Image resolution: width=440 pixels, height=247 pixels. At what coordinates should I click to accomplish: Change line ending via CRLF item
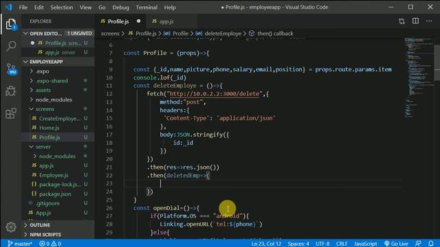[342, 244]
